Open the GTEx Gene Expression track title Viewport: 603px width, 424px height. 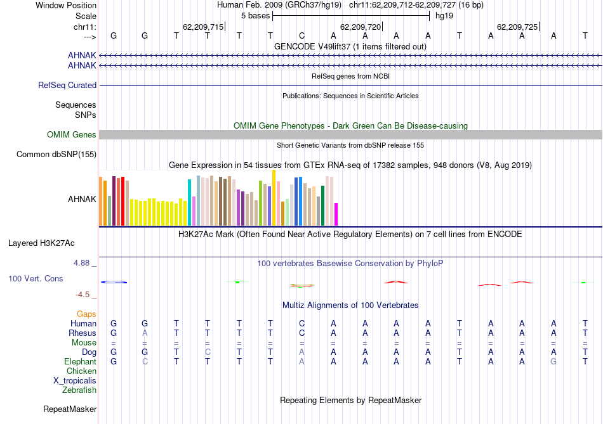[x=350, y=165]
